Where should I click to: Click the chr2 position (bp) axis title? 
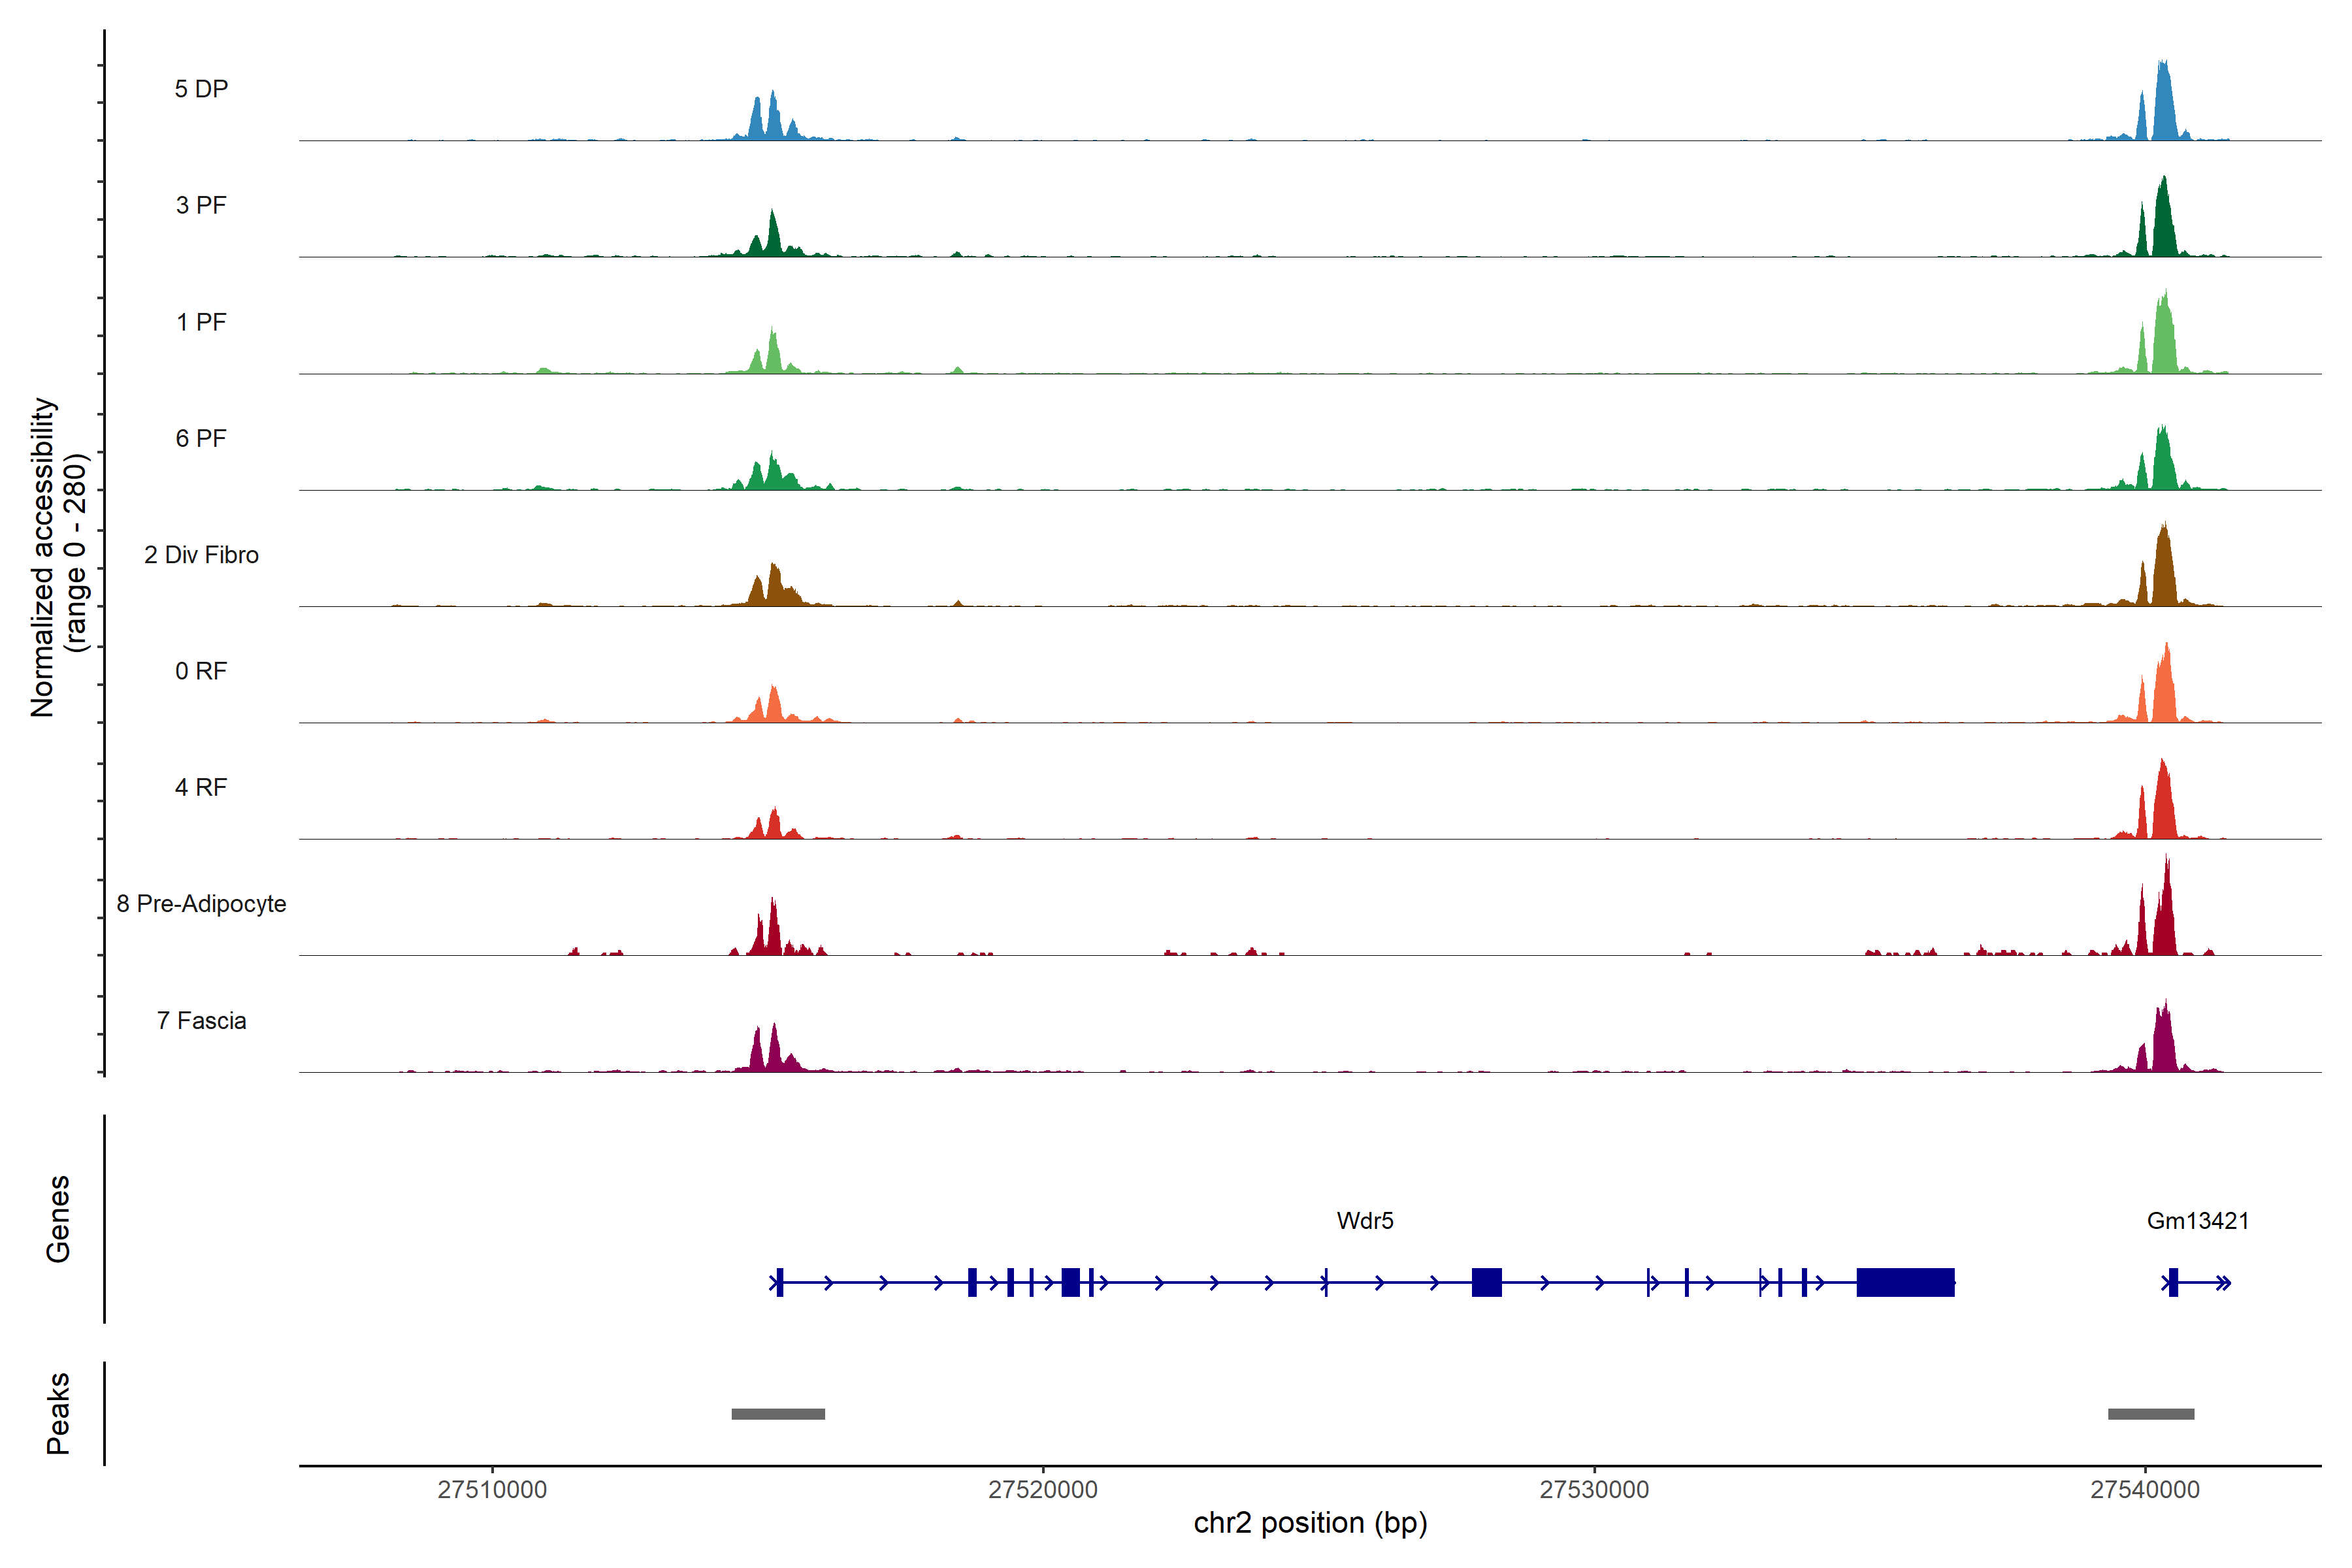1310,1523
